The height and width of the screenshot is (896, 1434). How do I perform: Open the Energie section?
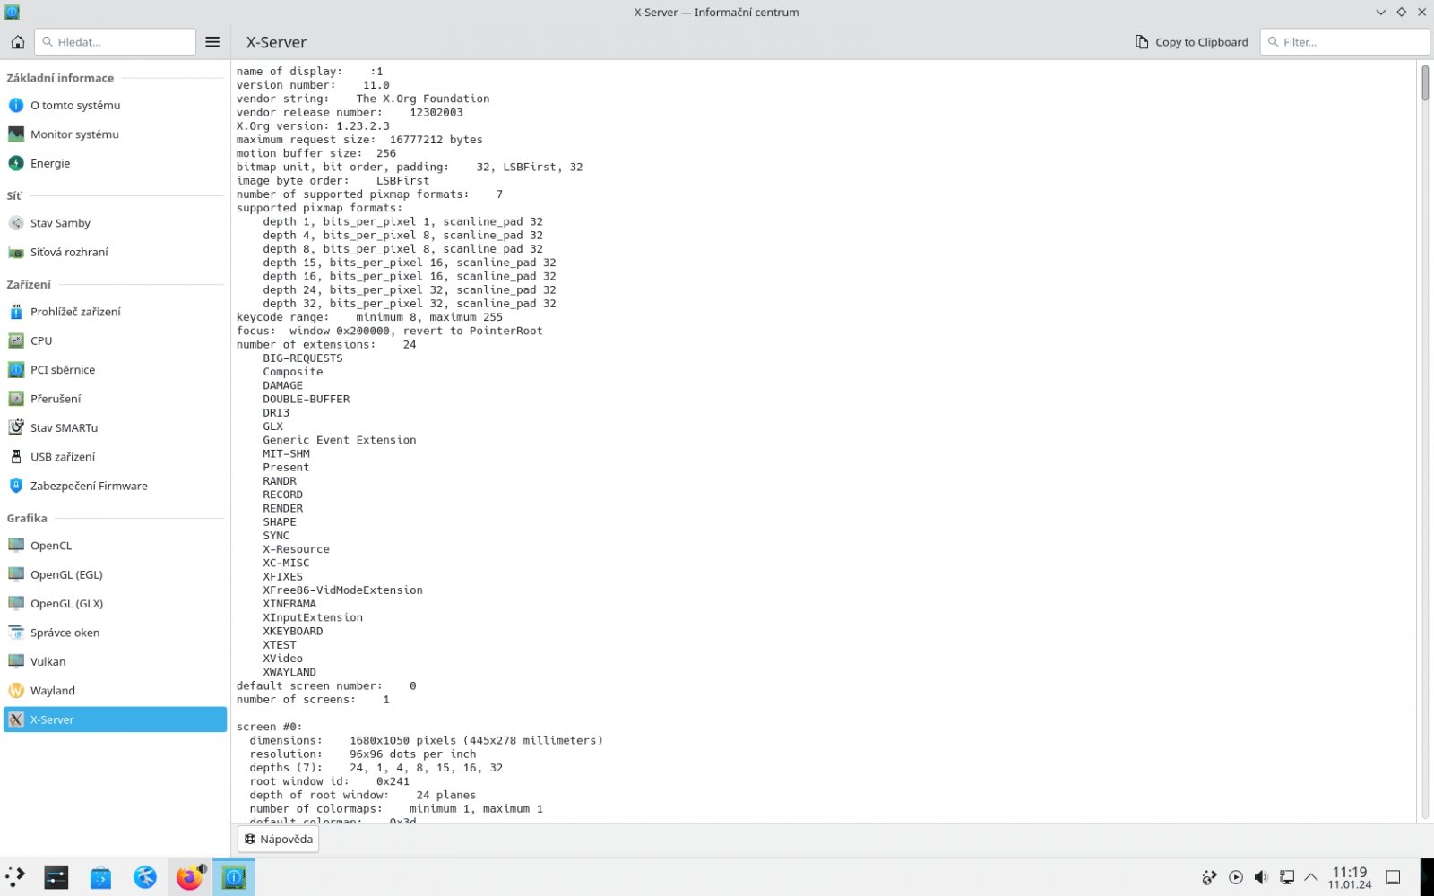point(115,163)
